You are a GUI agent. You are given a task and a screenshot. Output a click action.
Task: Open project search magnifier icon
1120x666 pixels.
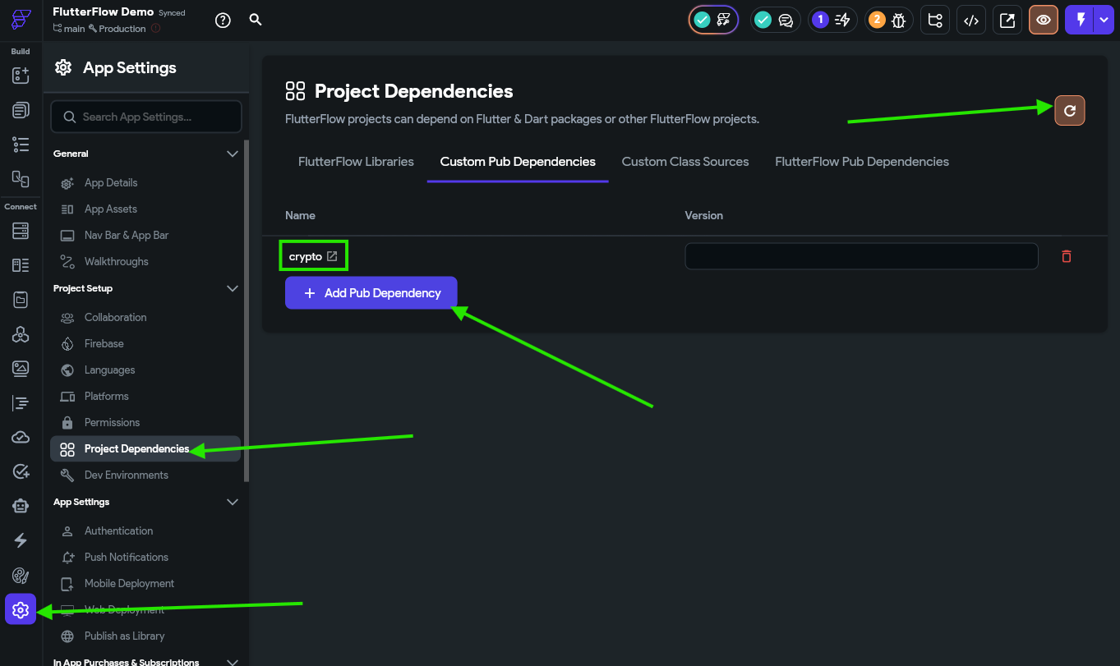click(256, 20)
